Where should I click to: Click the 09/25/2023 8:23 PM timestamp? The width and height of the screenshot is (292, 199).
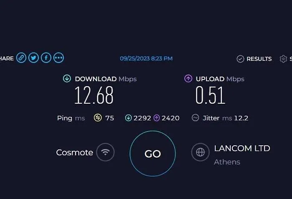click(146, 59)
